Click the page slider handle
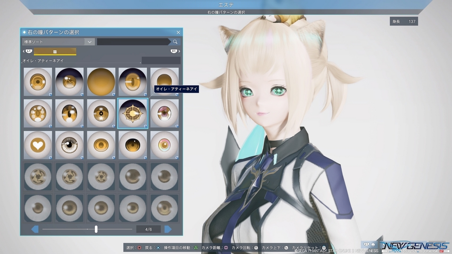452x254 pixels. pyautogui.click(x=96, y=229)
